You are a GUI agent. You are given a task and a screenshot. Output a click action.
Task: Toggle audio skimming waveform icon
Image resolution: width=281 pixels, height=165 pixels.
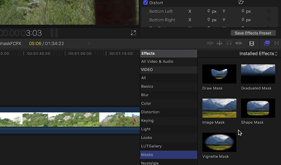pyautogui.click(x=220, y=43)
